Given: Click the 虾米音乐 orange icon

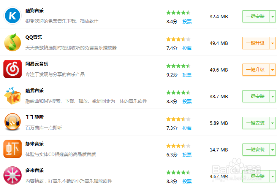Looking at the screenshot, I should [x=13, y=149].
